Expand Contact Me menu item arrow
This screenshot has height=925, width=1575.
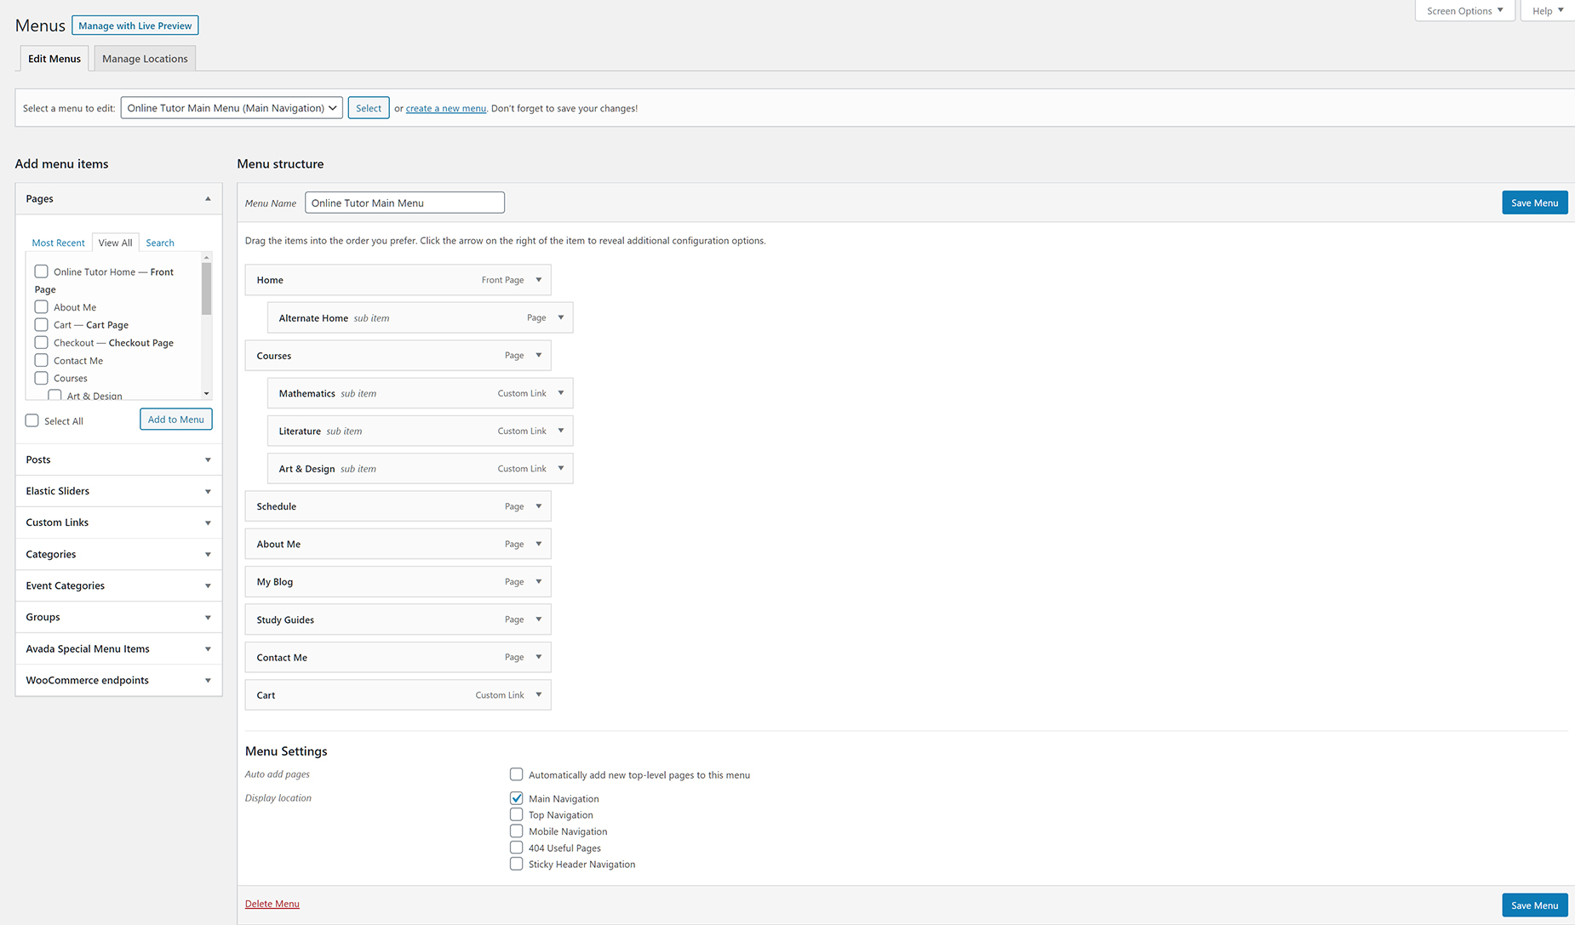538,657
